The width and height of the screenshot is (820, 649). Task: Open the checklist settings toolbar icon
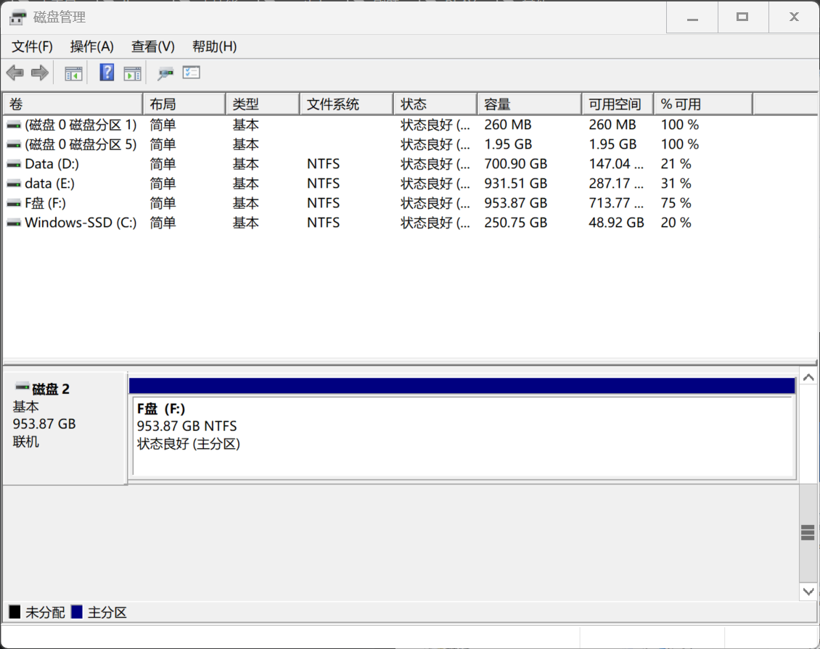pos(191,73)
